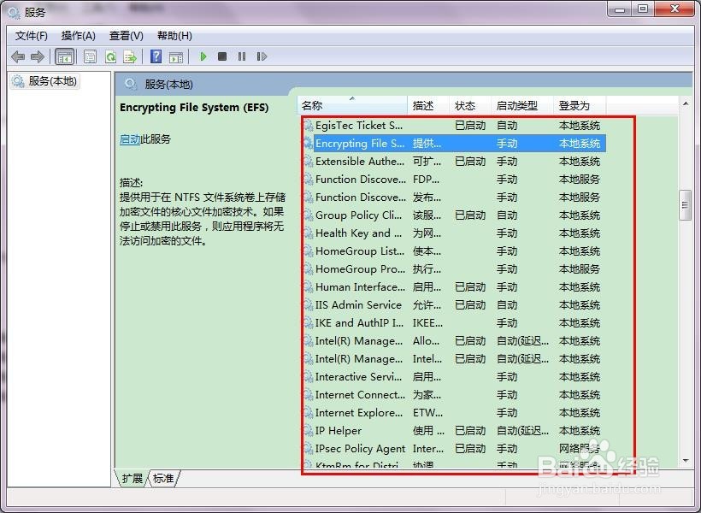Click 服务(本地) pane header icon

click(131, 84)
